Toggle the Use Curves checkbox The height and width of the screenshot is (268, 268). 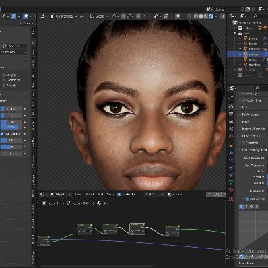coord(247,199)
